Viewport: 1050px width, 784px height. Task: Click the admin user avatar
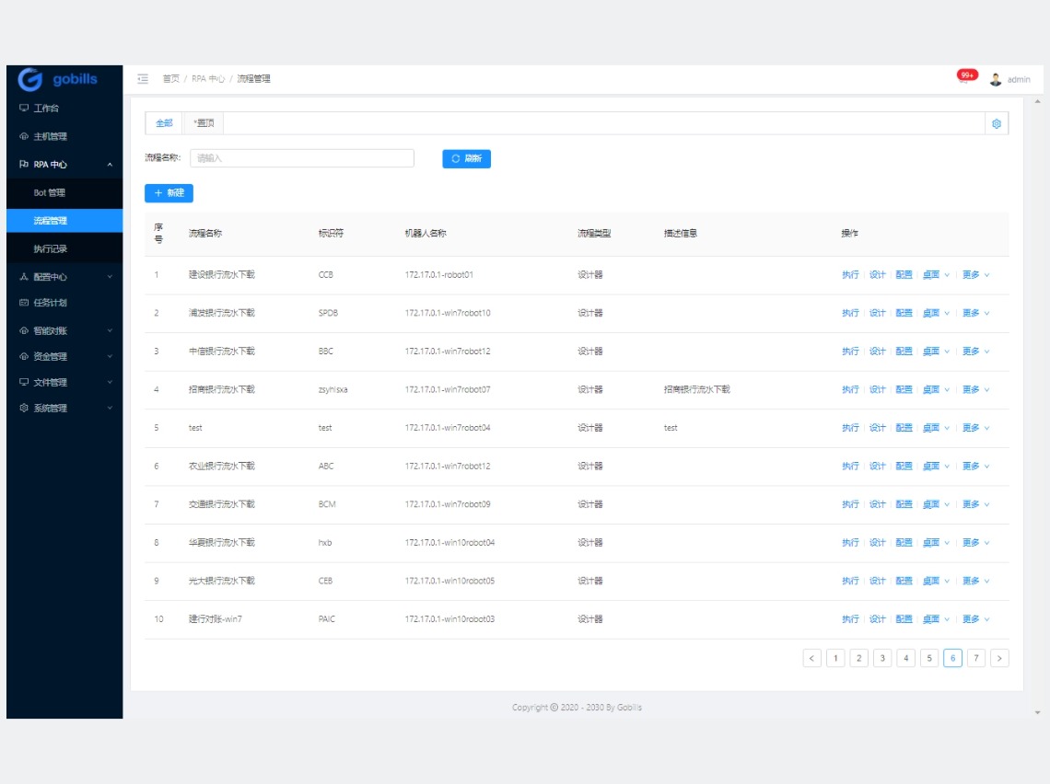pyautogui.click(x=996, y=79)
